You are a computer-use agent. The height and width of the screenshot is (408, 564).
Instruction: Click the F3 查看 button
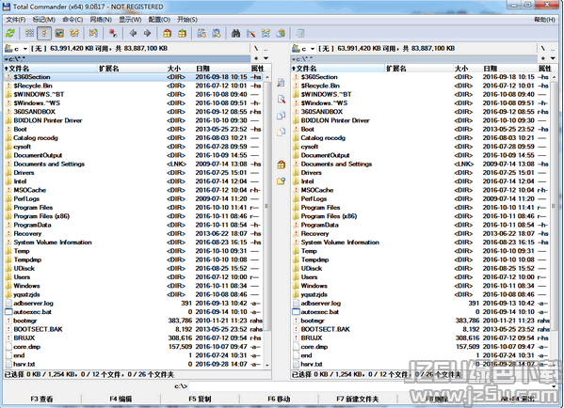[41, 399]
